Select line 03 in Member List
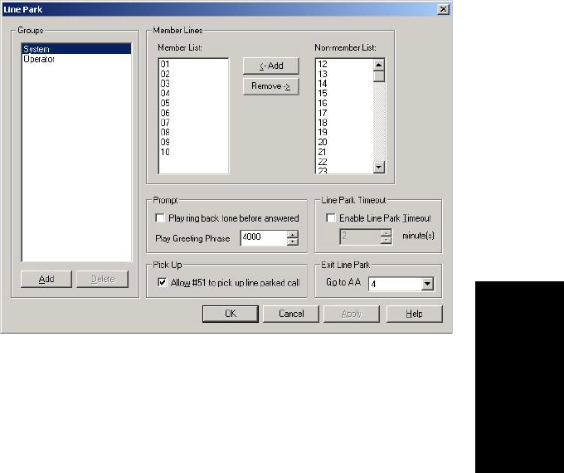 click(x=193, y=84)
